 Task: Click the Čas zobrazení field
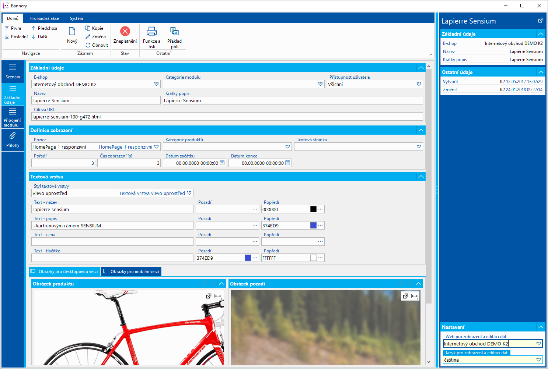pyautogui.click(x=129, y=163)
